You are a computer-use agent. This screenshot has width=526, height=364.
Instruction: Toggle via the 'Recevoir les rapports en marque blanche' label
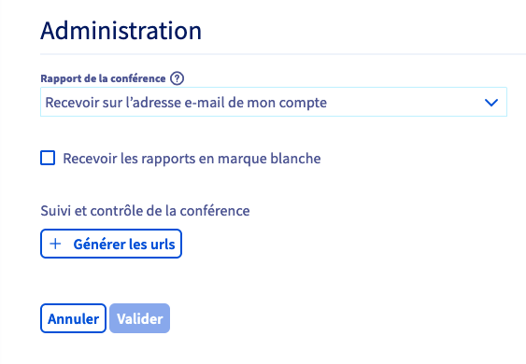(192, 159)
